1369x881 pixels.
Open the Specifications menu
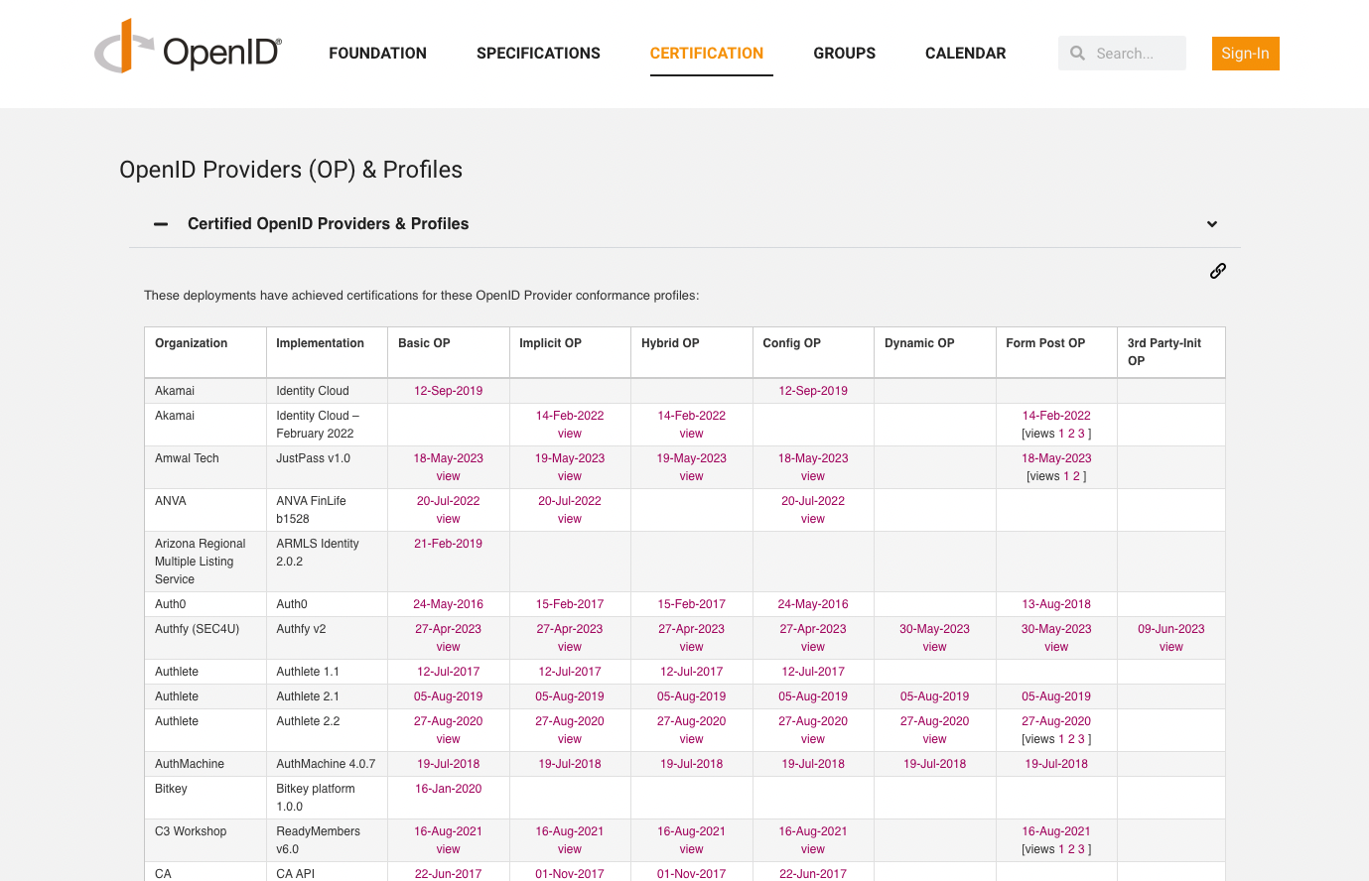click(538, 54)
